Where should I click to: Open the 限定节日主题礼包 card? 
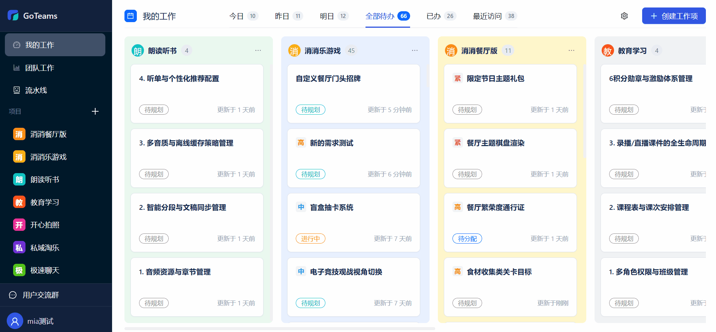[x=510, y=94]
